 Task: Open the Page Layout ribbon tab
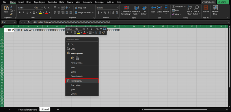pyautogui.click(x=40, y=2)
